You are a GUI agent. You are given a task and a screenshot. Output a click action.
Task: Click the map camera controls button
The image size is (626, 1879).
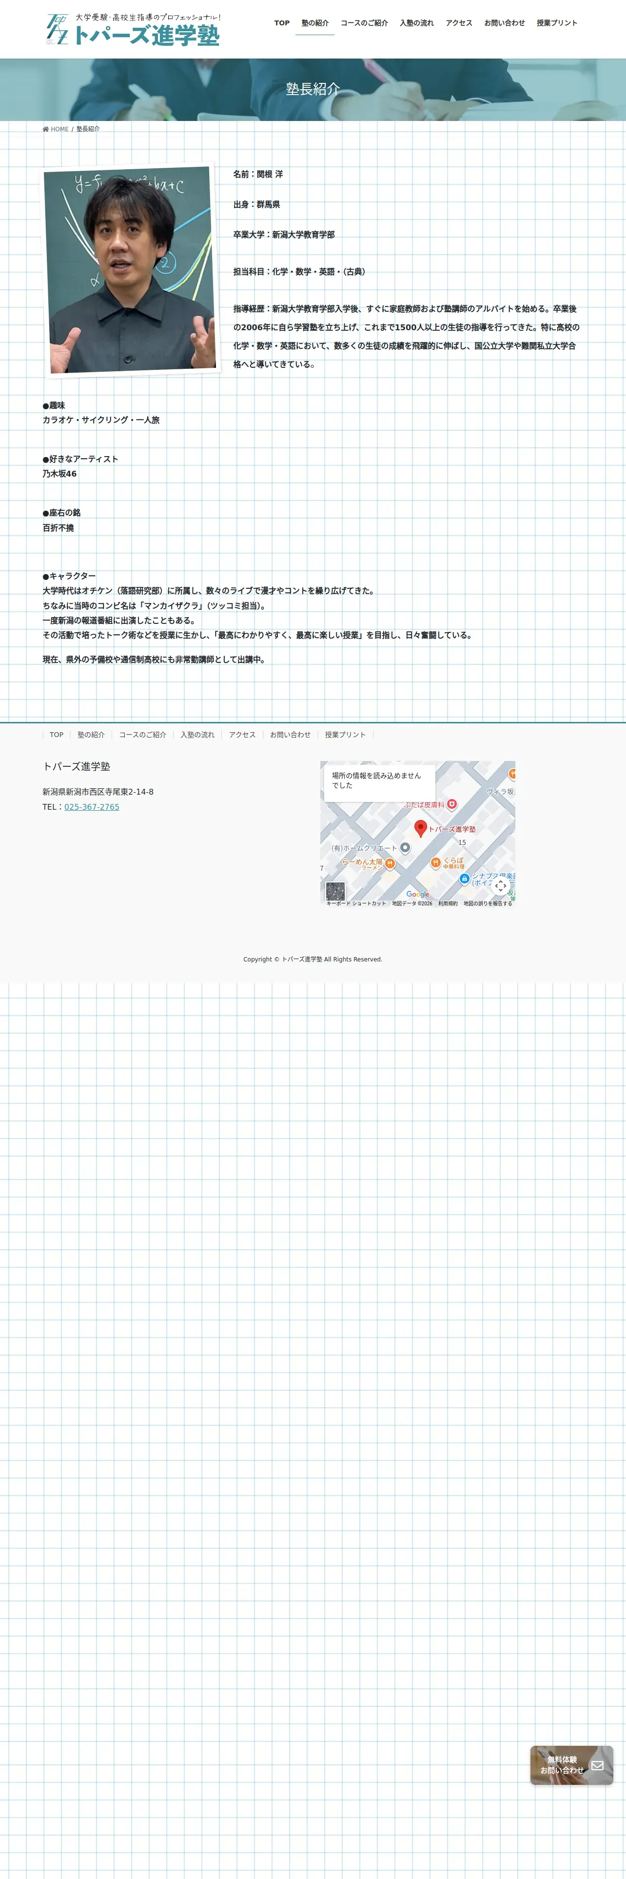501,885
